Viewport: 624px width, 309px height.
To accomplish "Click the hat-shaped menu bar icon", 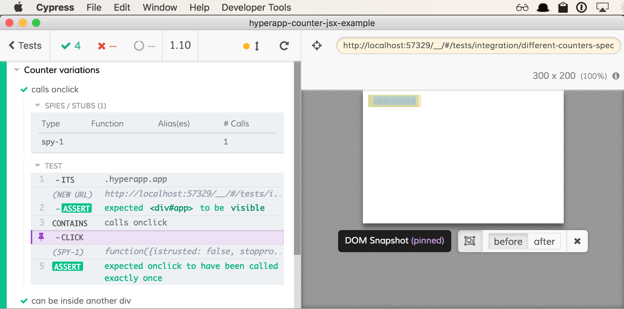I will (543, 7).
